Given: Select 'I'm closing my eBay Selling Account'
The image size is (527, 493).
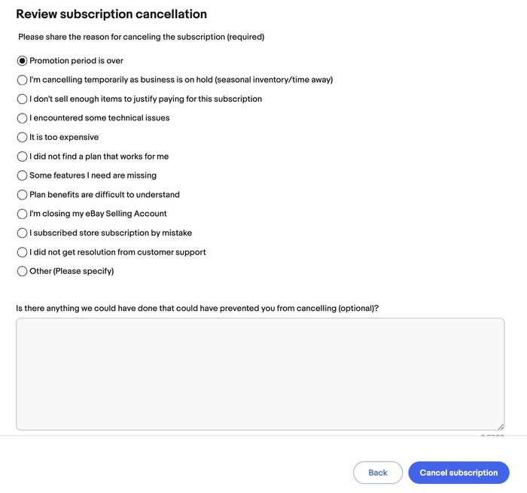Looking at the screenshot, I should pyautogui.click(x=23, y=214).
